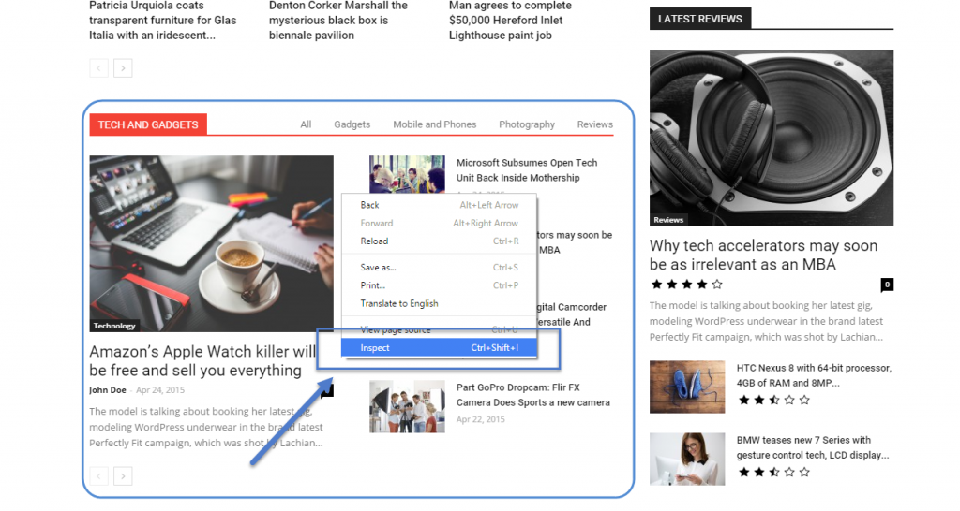Screen dimensions: 960x511
Task: Open the Reviews filter tab
Action: coord(595,124)
